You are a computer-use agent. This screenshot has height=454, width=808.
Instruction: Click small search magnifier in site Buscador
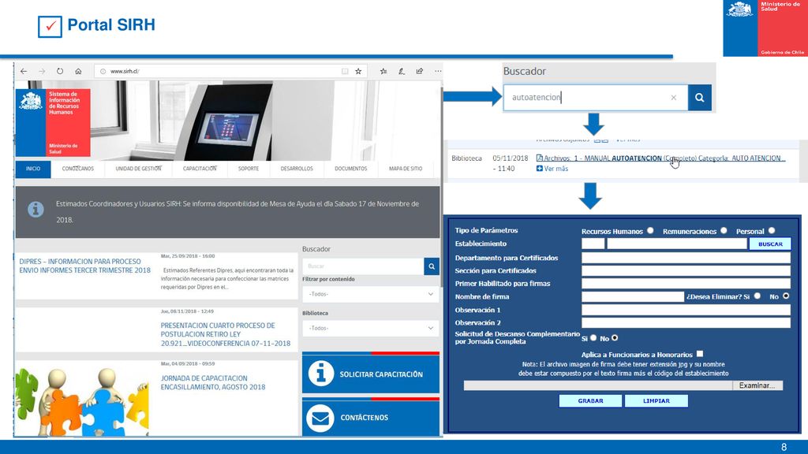click(x=432, y=266)
